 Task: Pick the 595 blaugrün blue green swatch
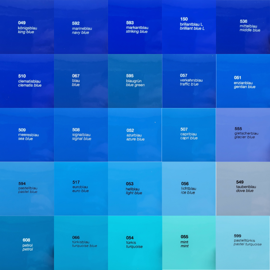pos(135,81)
